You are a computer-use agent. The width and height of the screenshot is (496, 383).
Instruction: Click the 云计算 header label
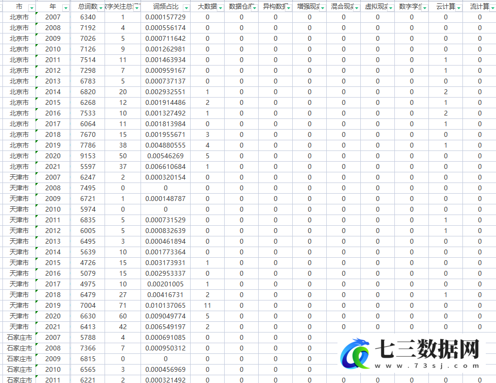(445, 7)
